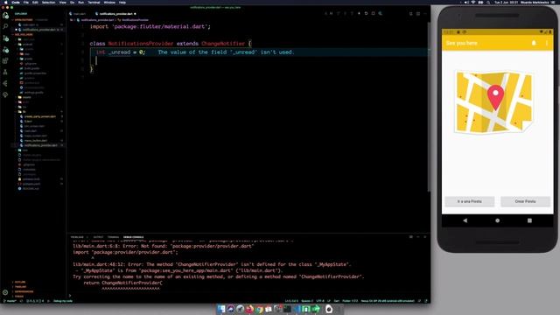560x315 pixels.
Task: Open main.dart in the lib folder
Action: click(30, 131)
